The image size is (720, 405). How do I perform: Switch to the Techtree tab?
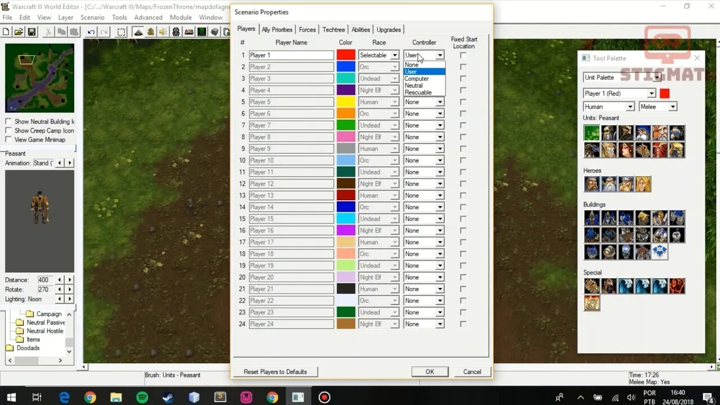click(334, 30)
